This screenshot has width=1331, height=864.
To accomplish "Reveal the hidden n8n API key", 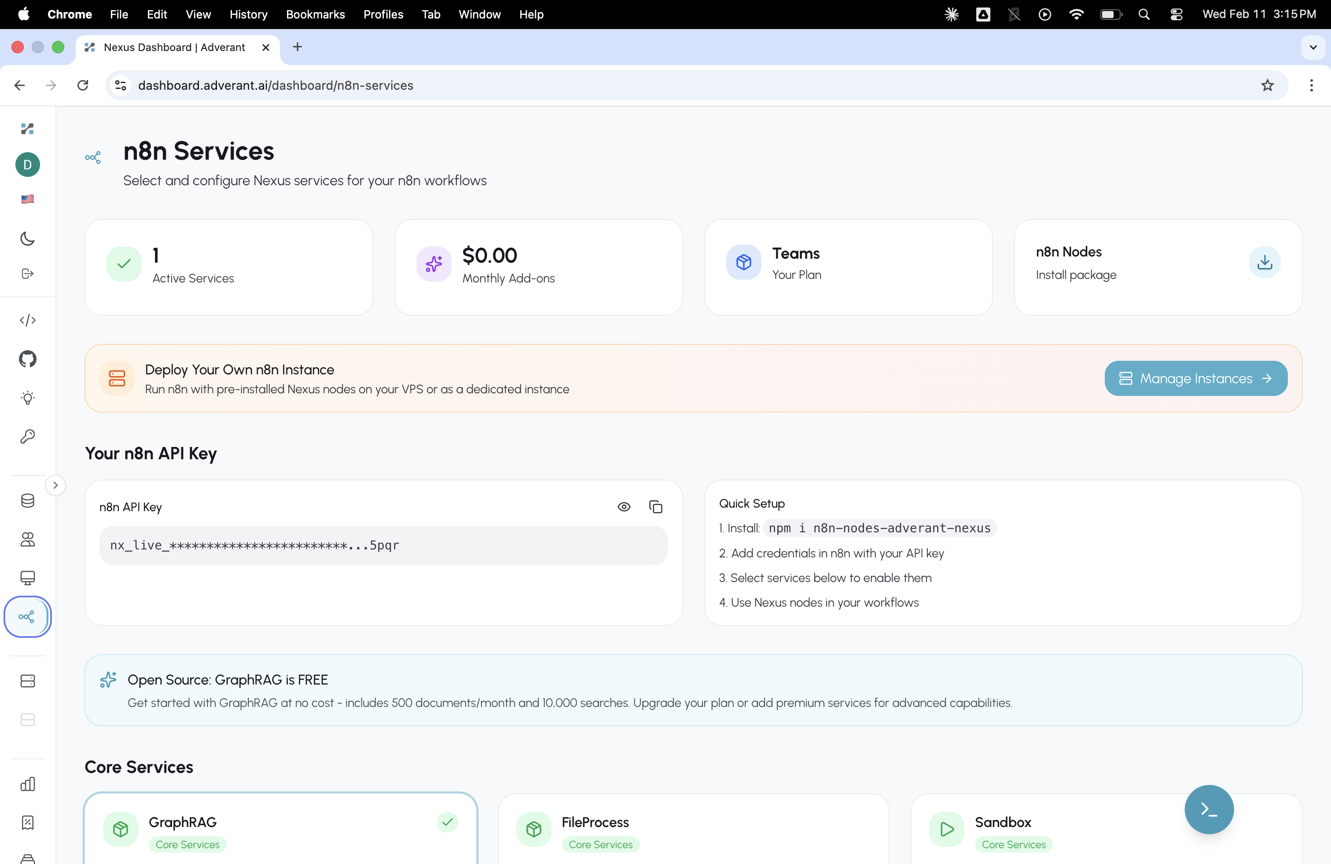I will tap(624, 506).
